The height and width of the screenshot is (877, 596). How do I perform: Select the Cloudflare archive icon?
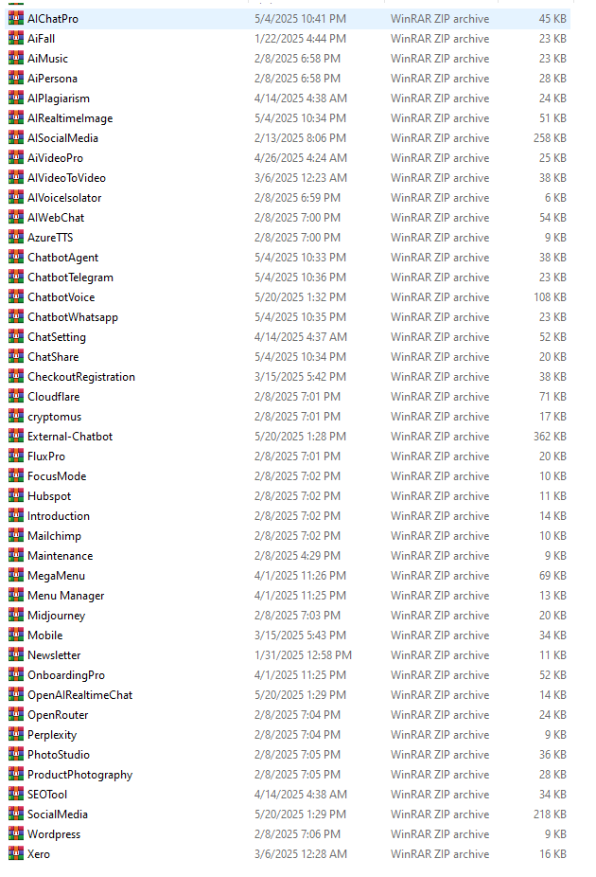pyautogui.click(x=16, y=397)
